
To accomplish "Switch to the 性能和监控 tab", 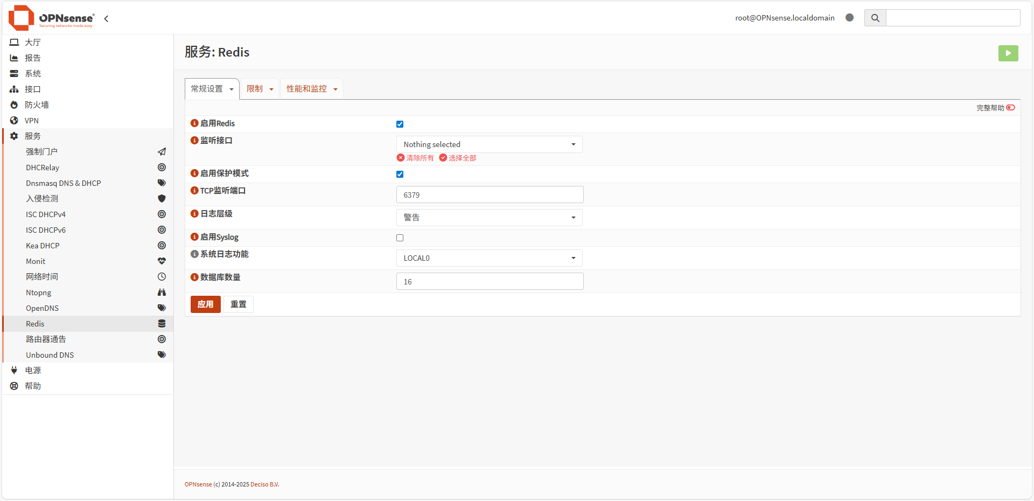I will point(311,88).
